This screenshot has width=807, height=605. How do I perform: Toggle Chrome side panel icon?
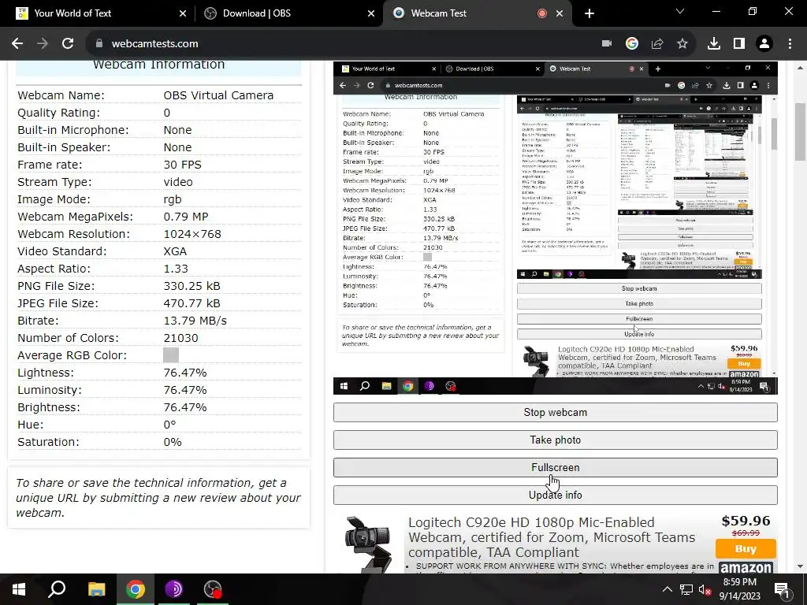pos(739,44)
